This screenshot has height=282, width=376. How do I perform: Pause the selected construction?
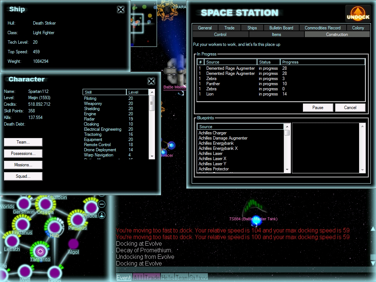point(318,108)
